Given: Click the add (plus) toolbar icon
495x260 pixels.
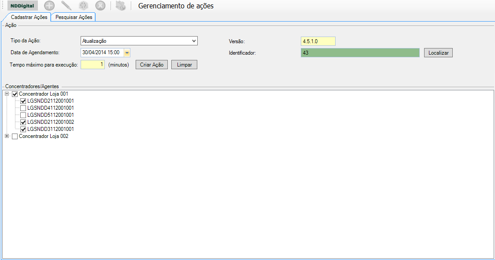Looking at the screenshot, I should (x=49, y=6).
